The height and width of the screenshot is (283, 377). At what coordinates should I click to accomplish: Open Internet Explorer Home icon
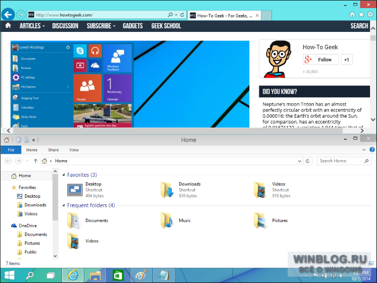click(352, 14)
